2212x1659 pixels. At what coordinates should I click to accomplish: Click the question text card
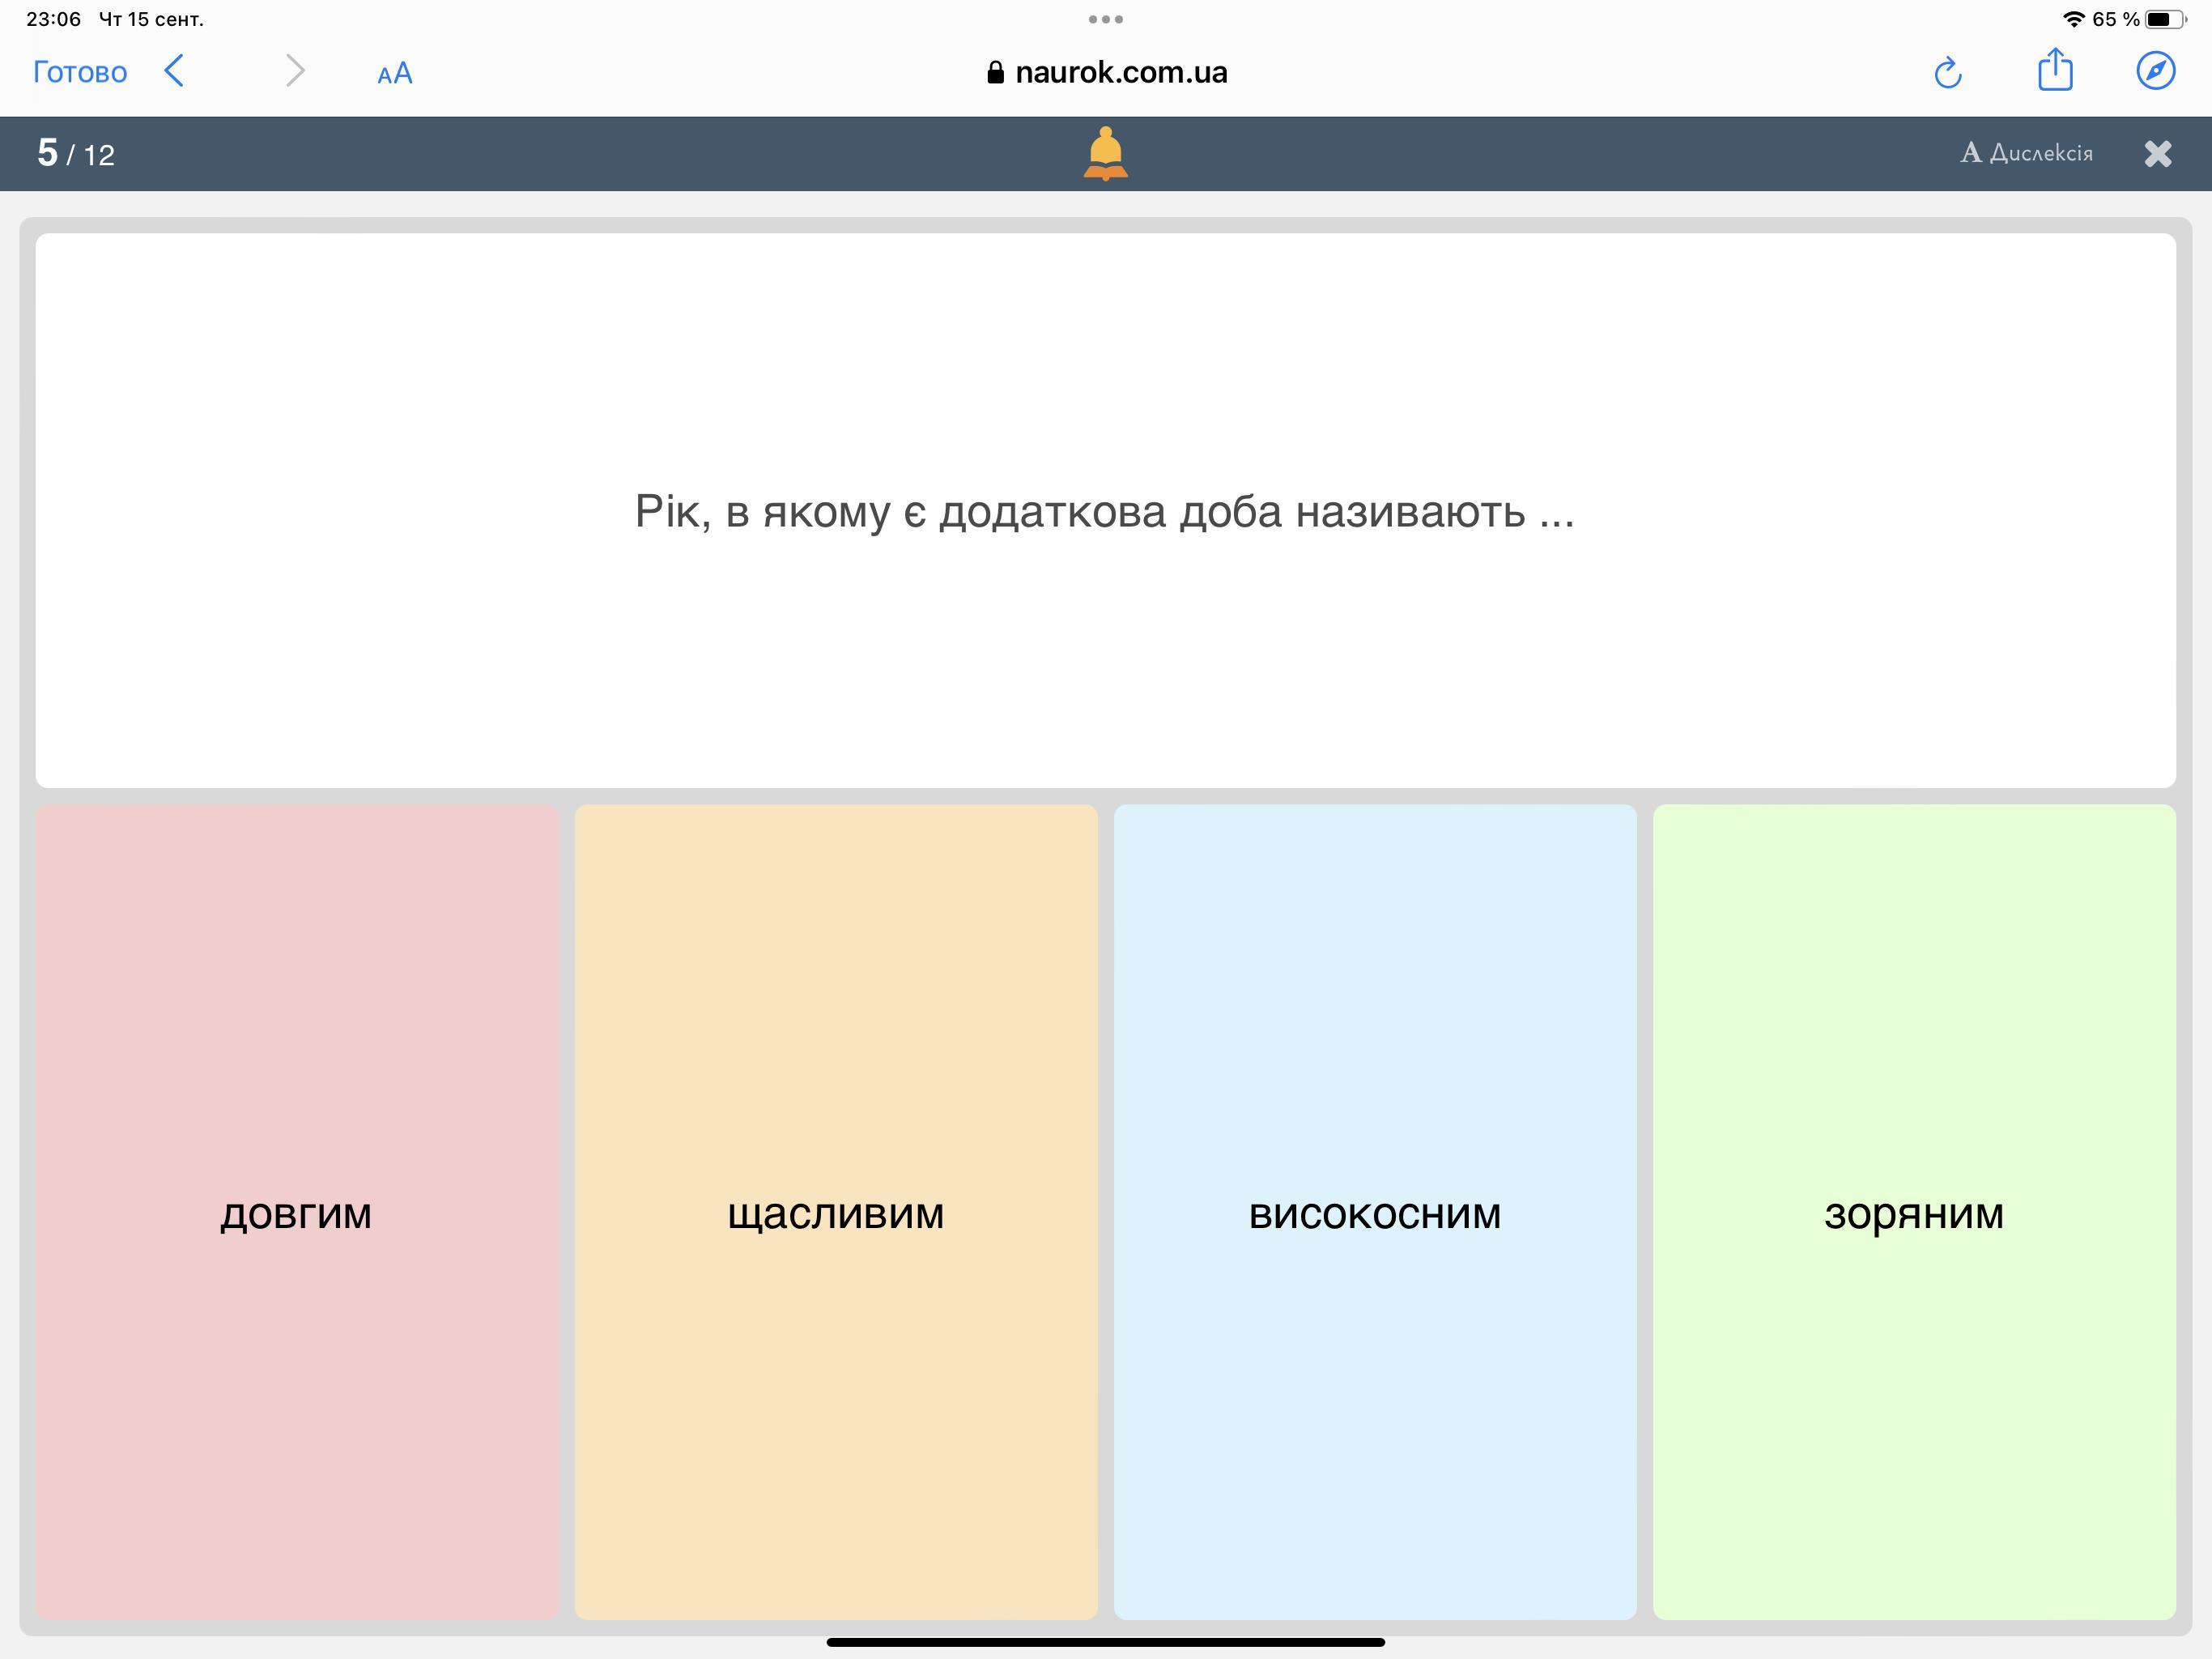click(1105, 510)
